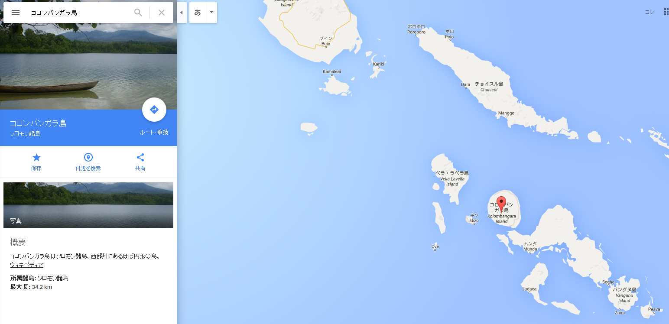Screen dimensions: 669x324
Task: Save place with the star icon
Action: pyautogui.click(x=36, y=162)
